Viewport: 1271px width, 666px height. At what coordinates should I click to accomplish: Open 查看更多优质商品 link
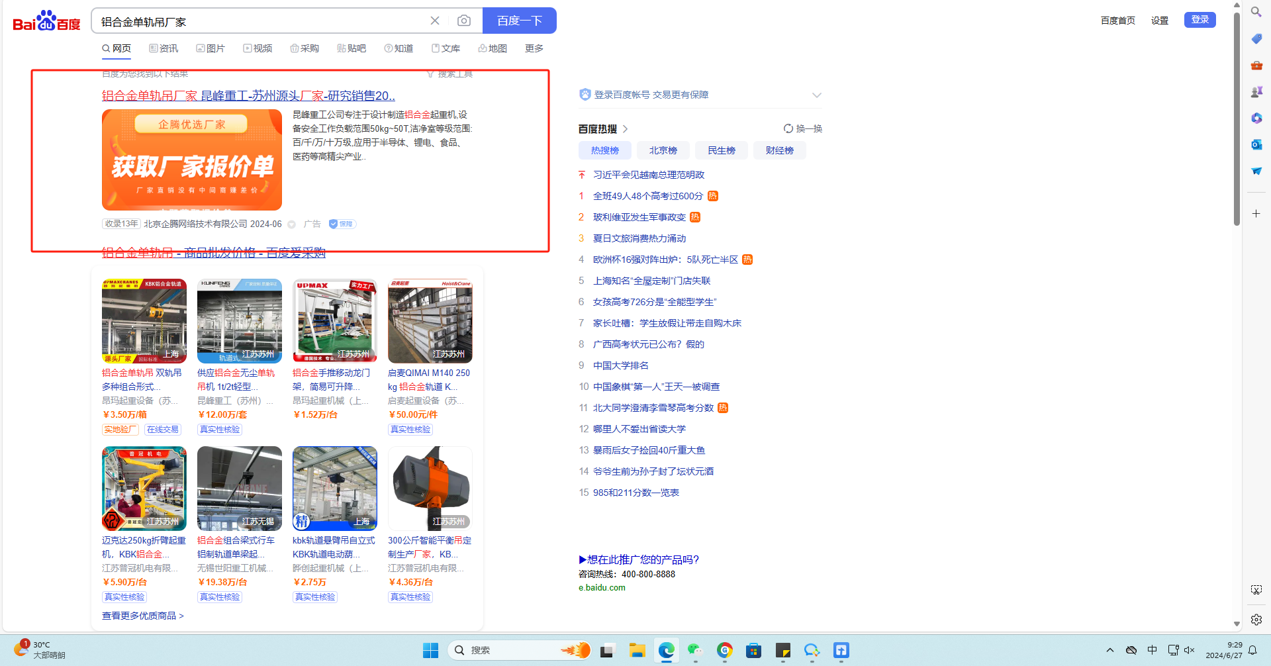coord(142,616)
